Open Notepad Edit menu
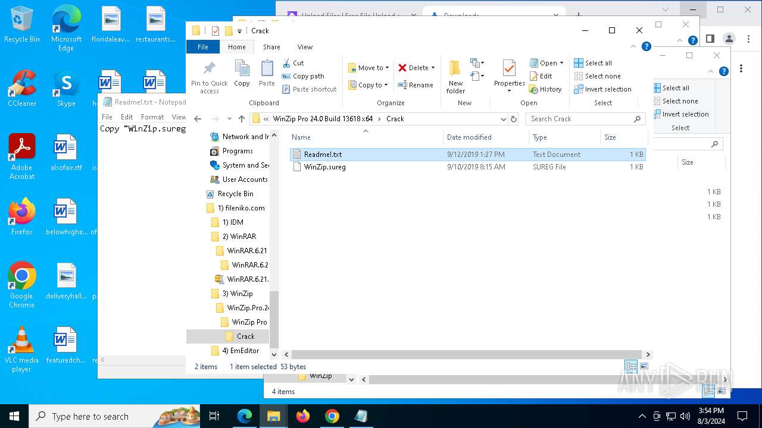Screen dimensions: 762x428 click(127, 117)
